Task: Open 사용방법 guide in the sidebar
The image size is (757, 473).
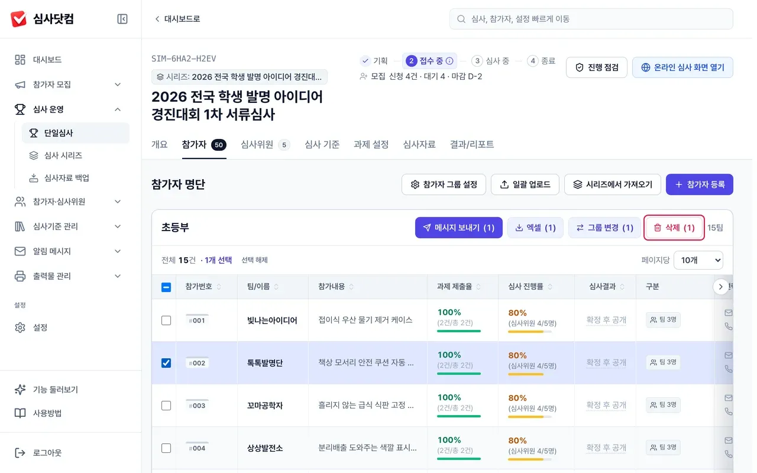Action: pyautogui.click(x=71, y=413)
